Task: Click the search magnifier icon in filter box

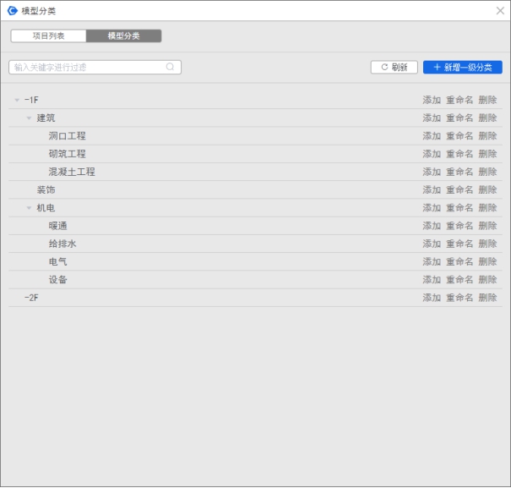Action: coord(170,67)
